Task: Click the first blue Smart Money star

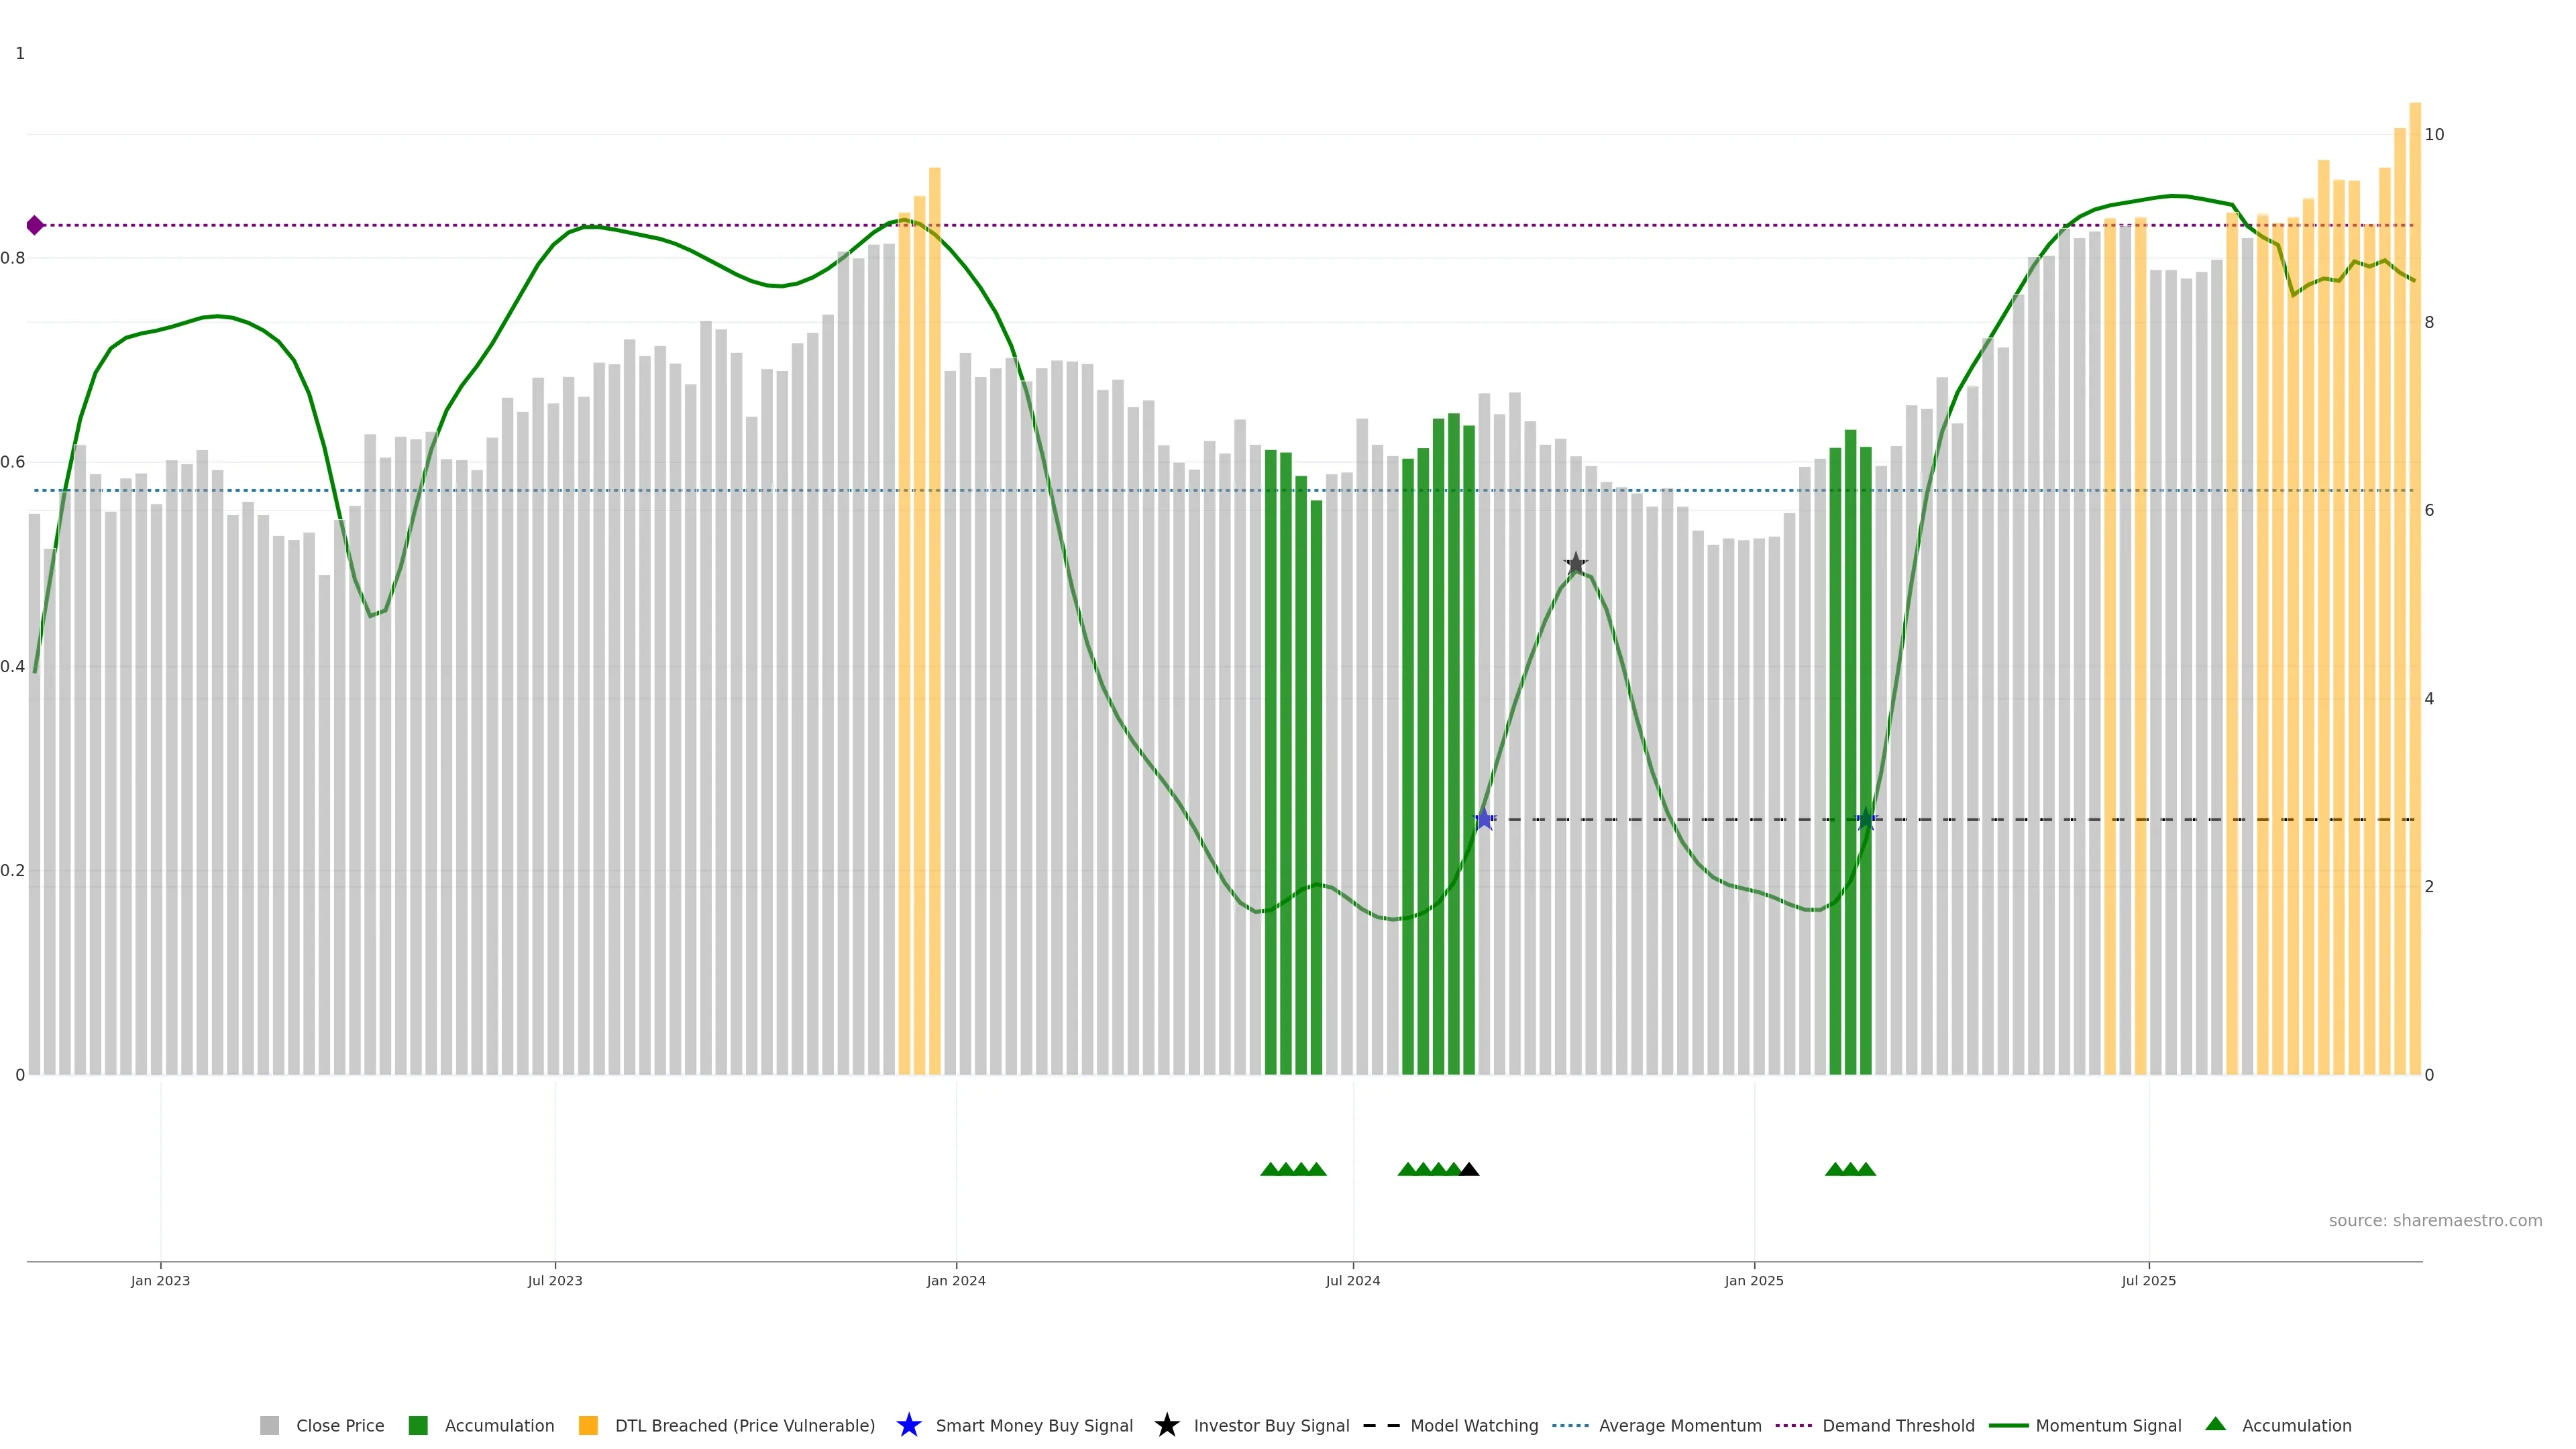Action: pyautogui.click(x=1484, y=819)
